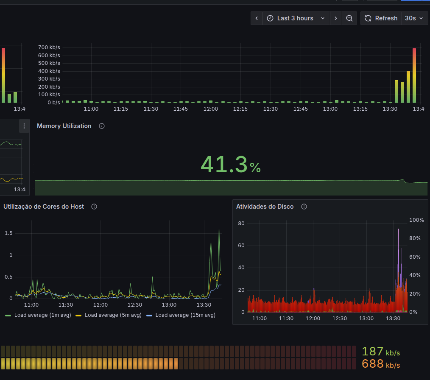Image resolution: width=430 pixels, height=380 pixels.
Task: Click the Refresh dashboard button
Action: (x=381, y=18)
